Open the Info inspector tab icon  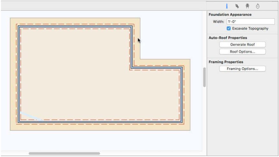(x=227, y=6)
